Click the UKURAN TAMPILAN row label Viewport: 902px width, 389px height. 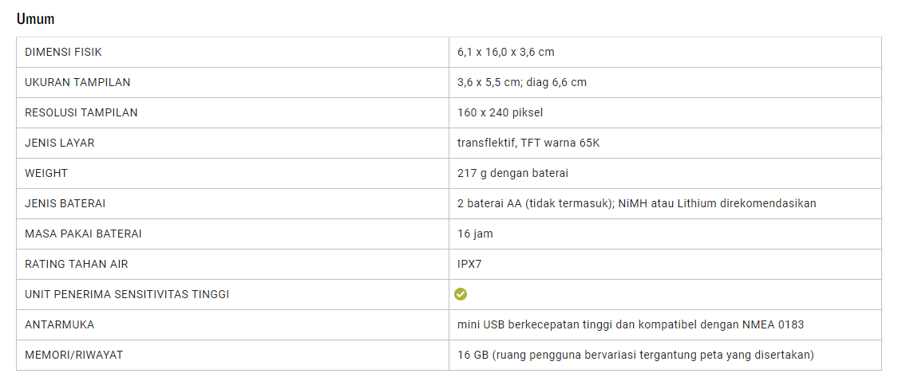tap(77, 82)
